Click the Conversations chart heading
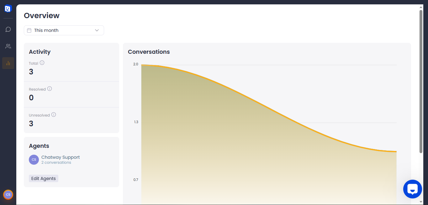Viewport: 428px width, 205px height. coord(149,52)
